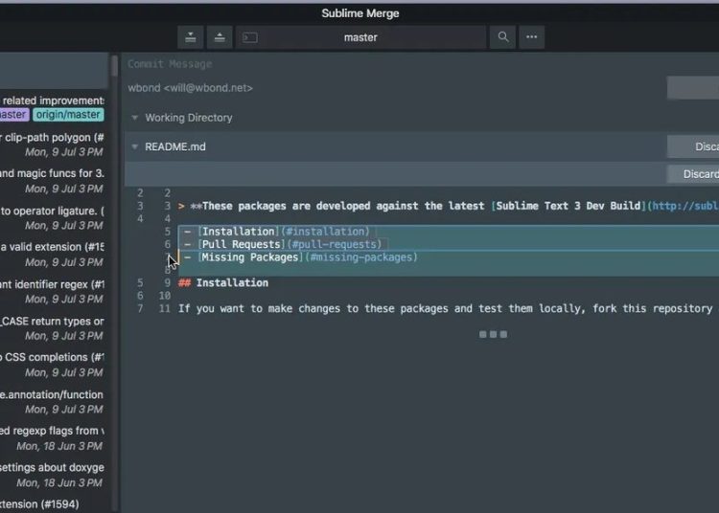Image resolution: width=719 pixels, height=513 pixels.
Task: Click the push (upload arrow) toolbar icon
Action: (220, 37)
